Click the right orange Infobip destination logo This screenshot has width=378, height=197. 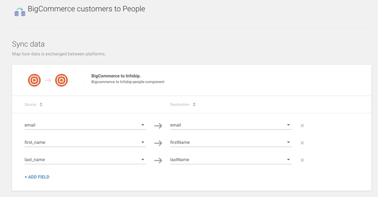pos(61,80)
